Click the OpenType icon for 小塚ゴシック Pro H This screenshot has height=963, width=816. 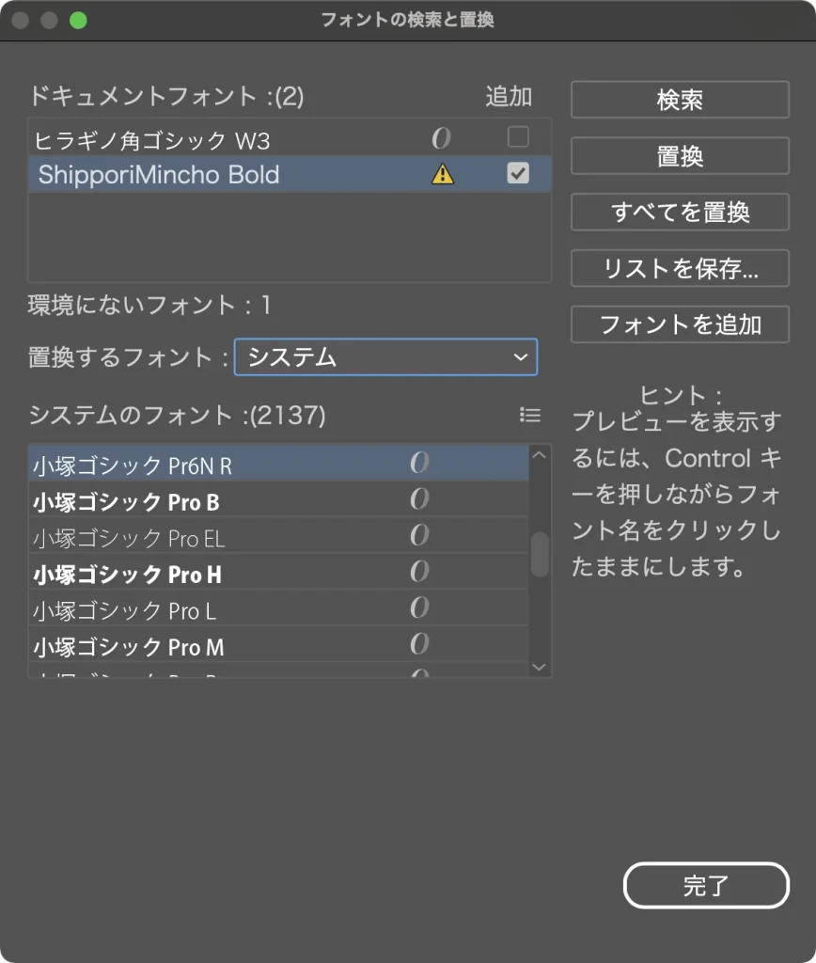[x=419, y=571]
